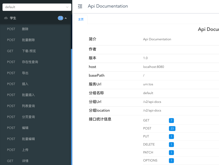Switch to the 主页 tab

pos(81,19)
